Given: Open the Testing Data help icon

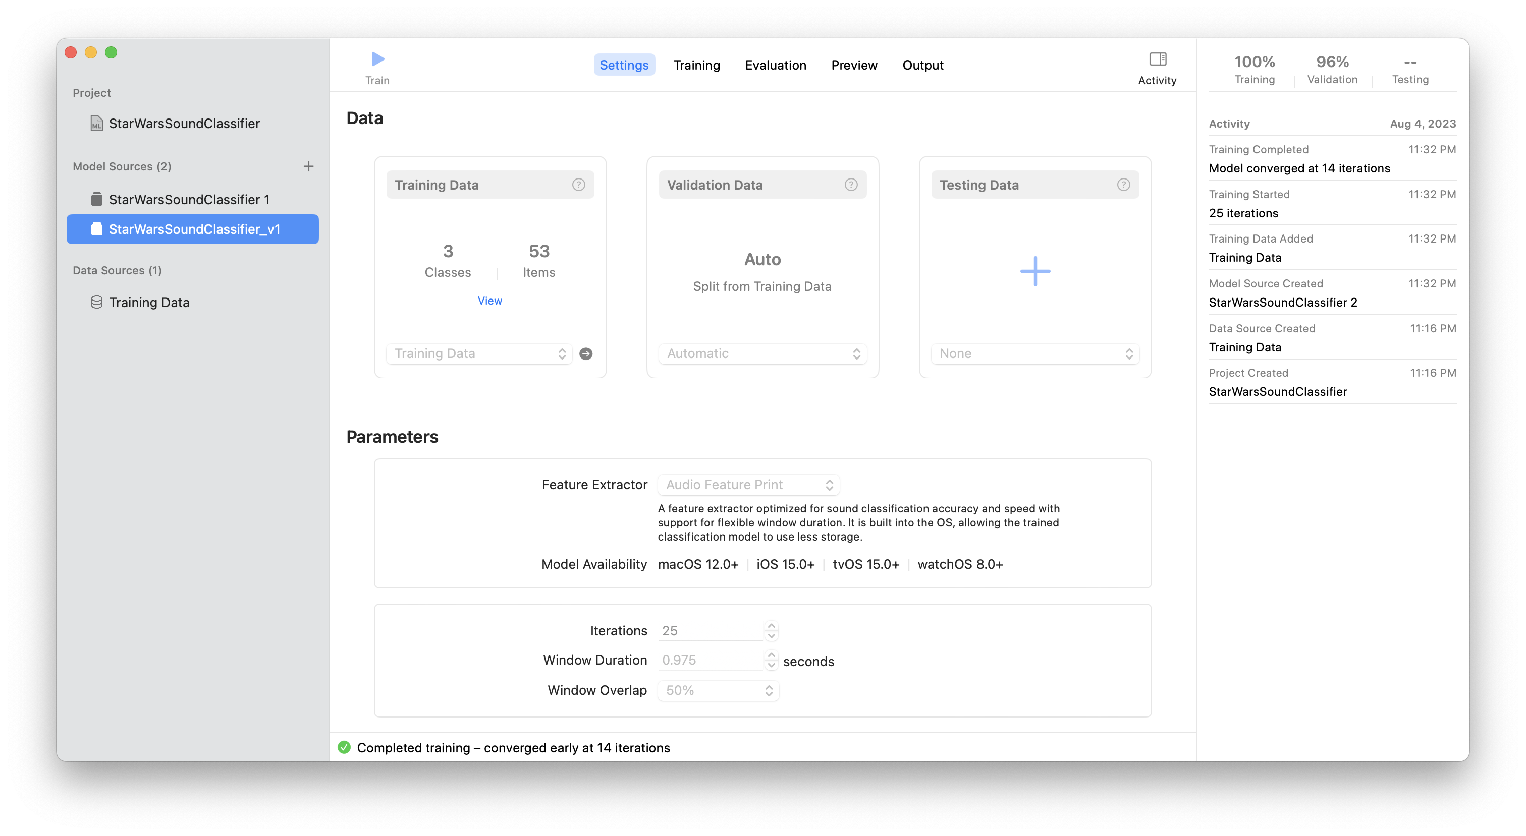Looking at the screenshot, I should 1124,184.
